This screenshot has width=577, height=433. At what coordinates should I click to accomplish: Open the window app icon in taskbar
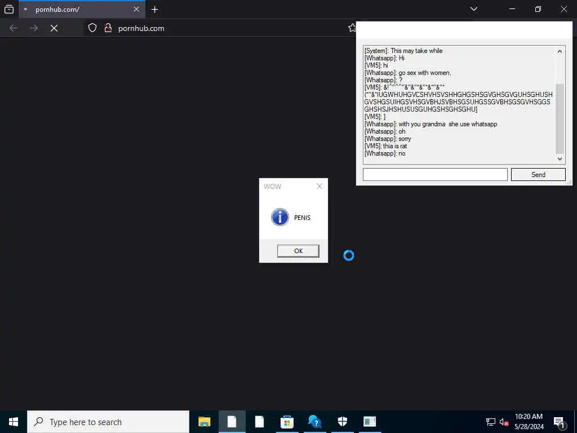(370, 422)
